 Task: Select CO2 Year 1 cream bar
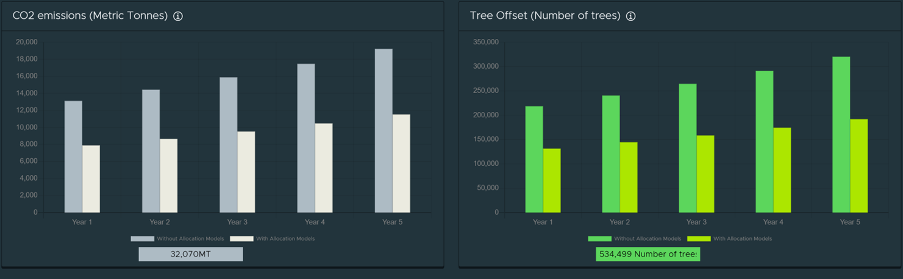tap(91, 179)
